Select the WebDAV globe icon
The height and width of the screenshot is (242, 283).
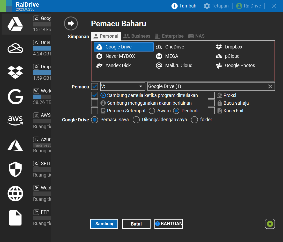click(15, 194)
